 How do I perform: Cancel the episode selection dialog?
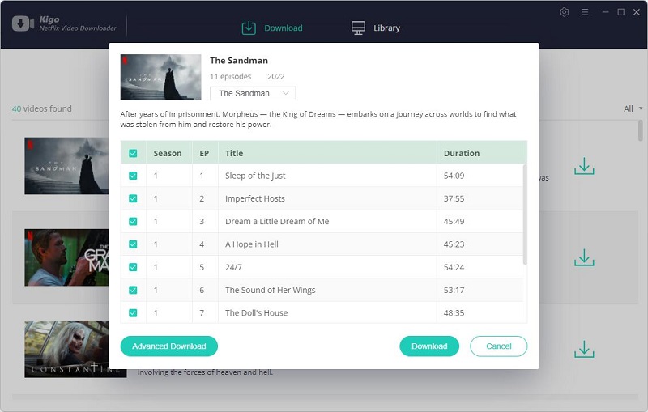pos(498,346)
